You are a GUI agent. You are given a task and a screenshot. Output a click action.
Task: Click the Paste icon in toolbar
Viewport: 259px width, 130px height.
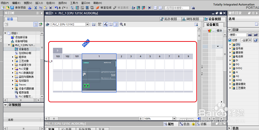tap(46, 8)
